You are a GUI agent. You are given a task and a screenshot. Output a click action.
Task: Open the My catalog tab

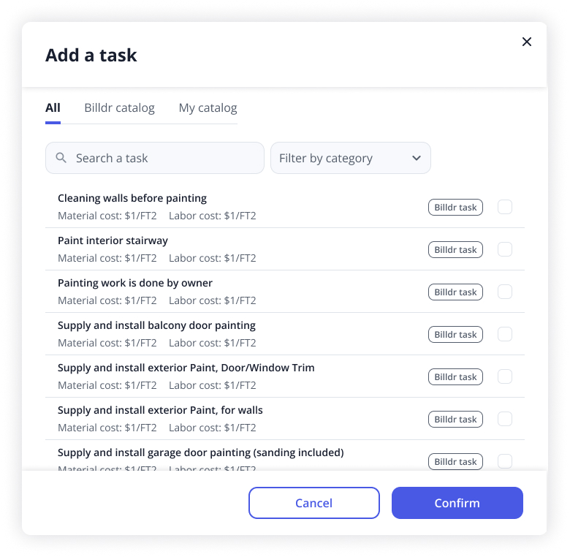pos(208,108)
